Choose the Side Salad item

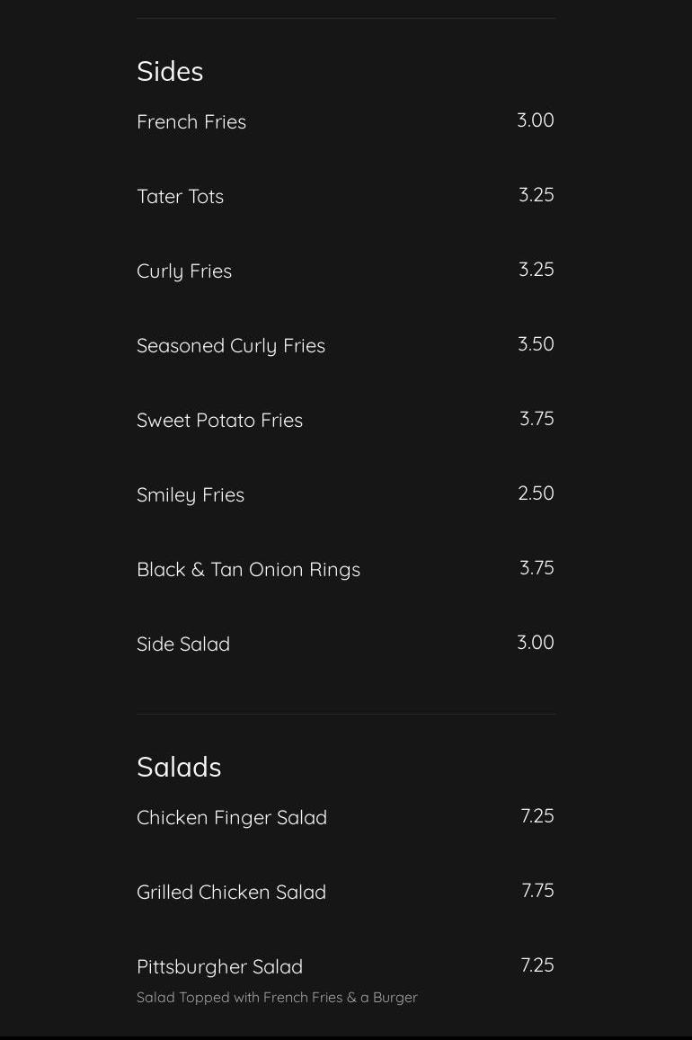coord(183,644)
